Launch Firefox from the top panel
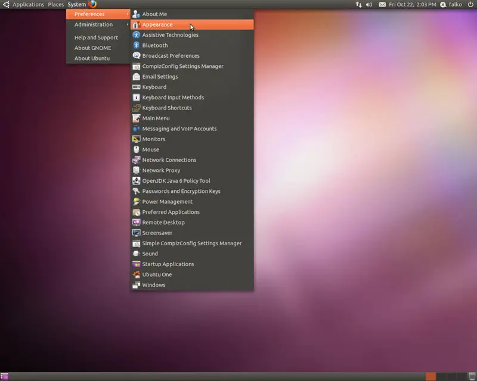The image size is (477, 381). click(92, 4)
